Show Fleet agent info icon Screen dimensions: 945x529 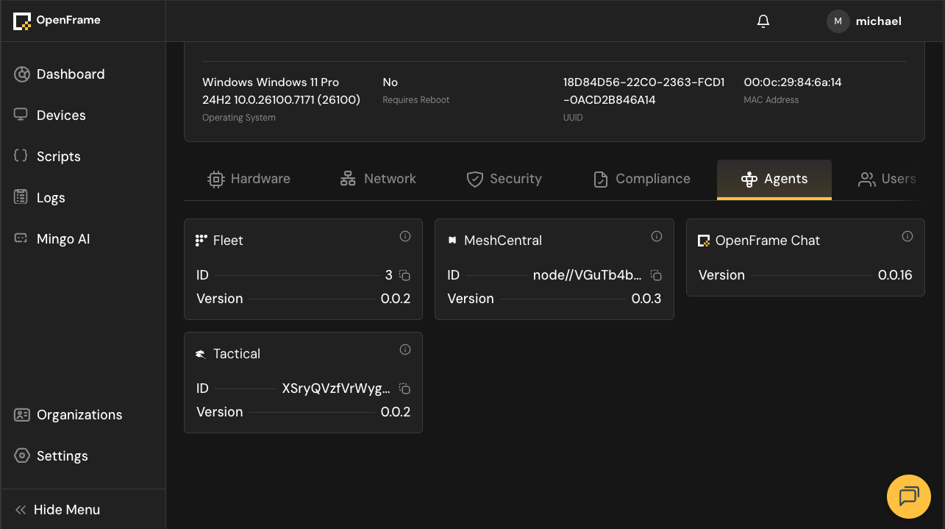(404, 236)
